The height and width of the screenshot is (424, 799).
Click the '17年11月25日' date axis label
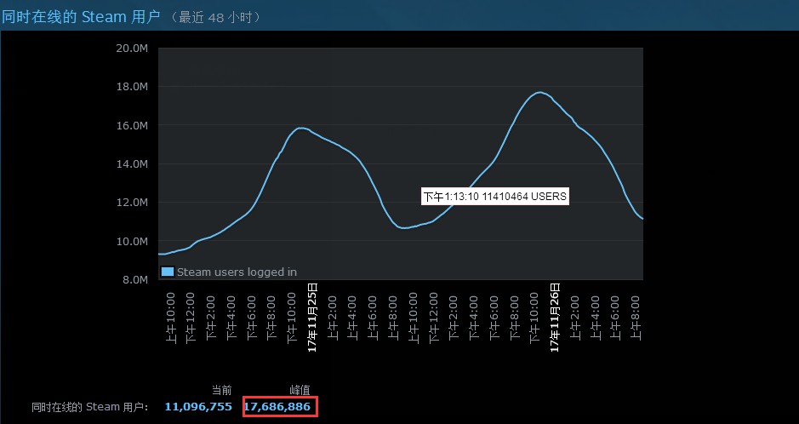[x=312, y=318]
